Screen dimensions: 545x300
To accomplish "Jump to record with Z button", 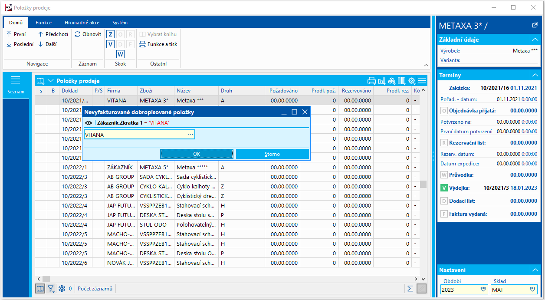I will click(x=110, y=34).
